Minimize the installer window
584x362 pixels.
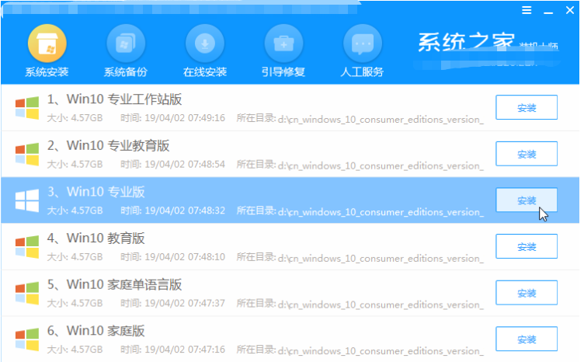[x=547, y=11]
